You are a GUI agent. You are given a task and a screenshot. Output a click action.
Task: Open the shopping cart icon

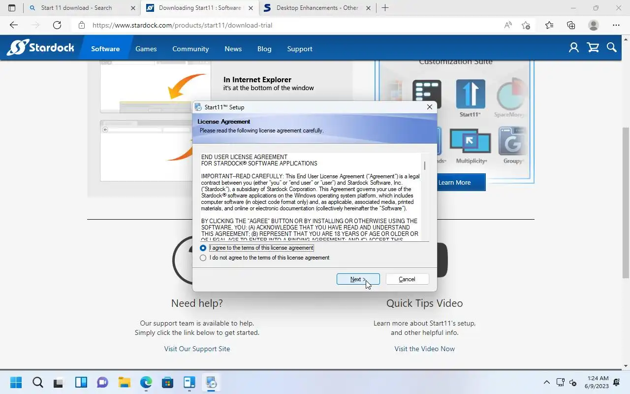593,48
